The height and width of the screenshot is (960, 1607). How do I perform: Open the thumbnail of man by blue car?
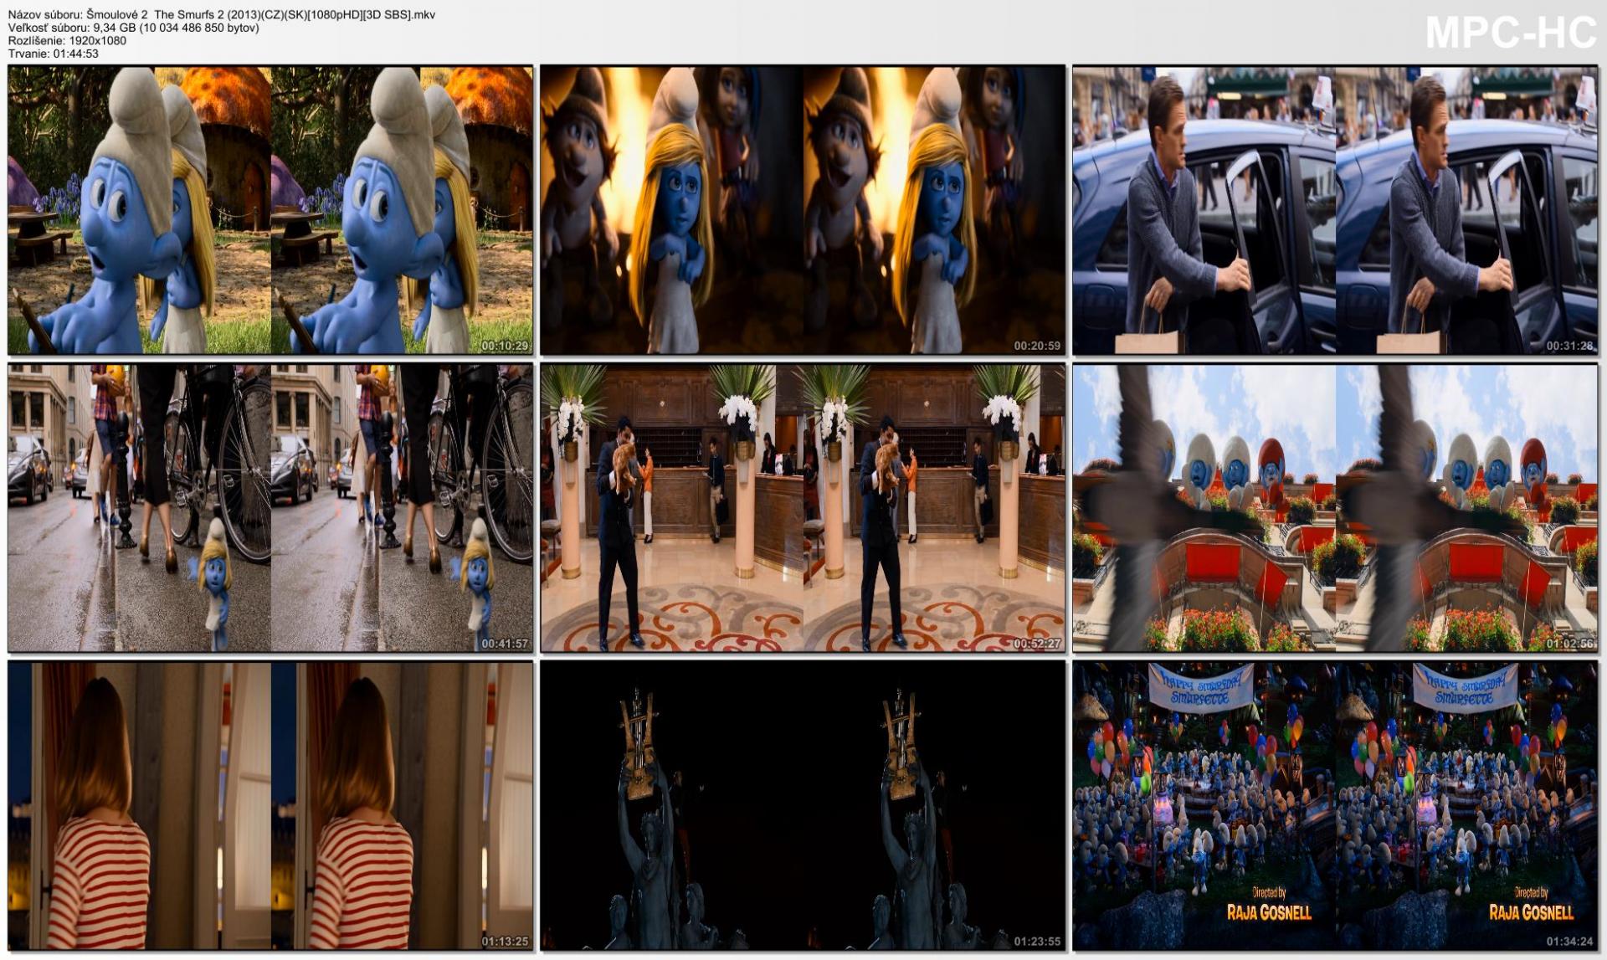pos(1335,209)
